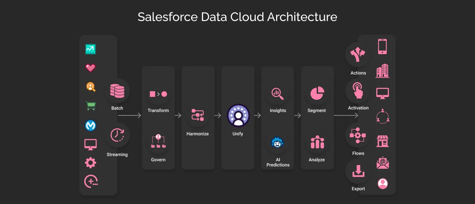Click the desktop monitor icon in the destination column
The image size is (475, 204).
coord(383,93)
